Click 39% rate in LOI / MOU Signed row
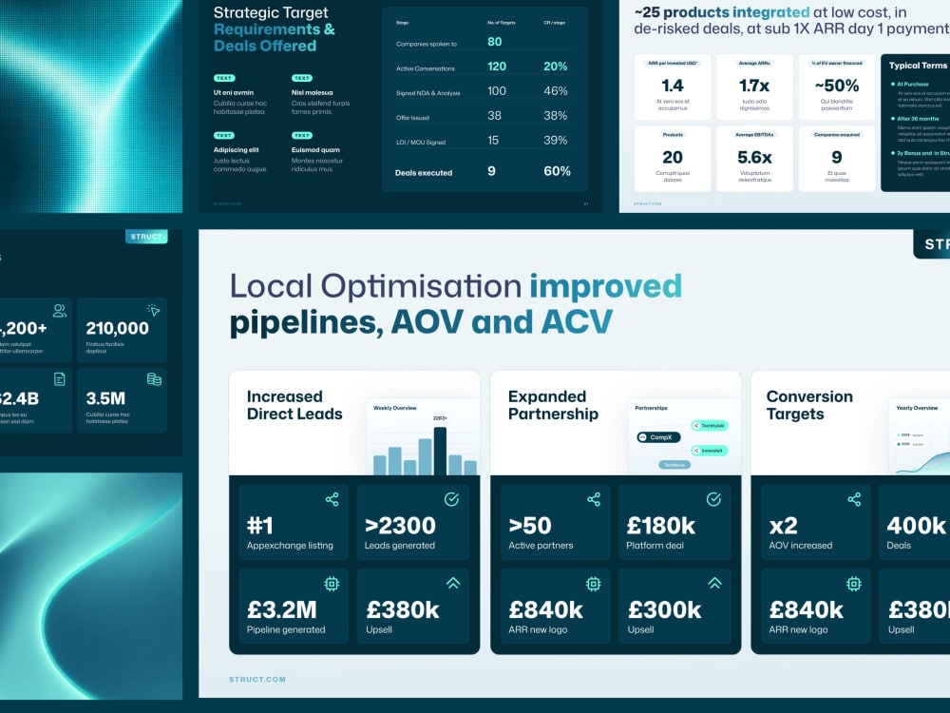950x713 pixels. click(x=555, y=140)
